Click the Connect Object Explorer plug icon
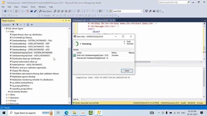The image size is (207, 116). pyautogui.click(x=13, y=24)
